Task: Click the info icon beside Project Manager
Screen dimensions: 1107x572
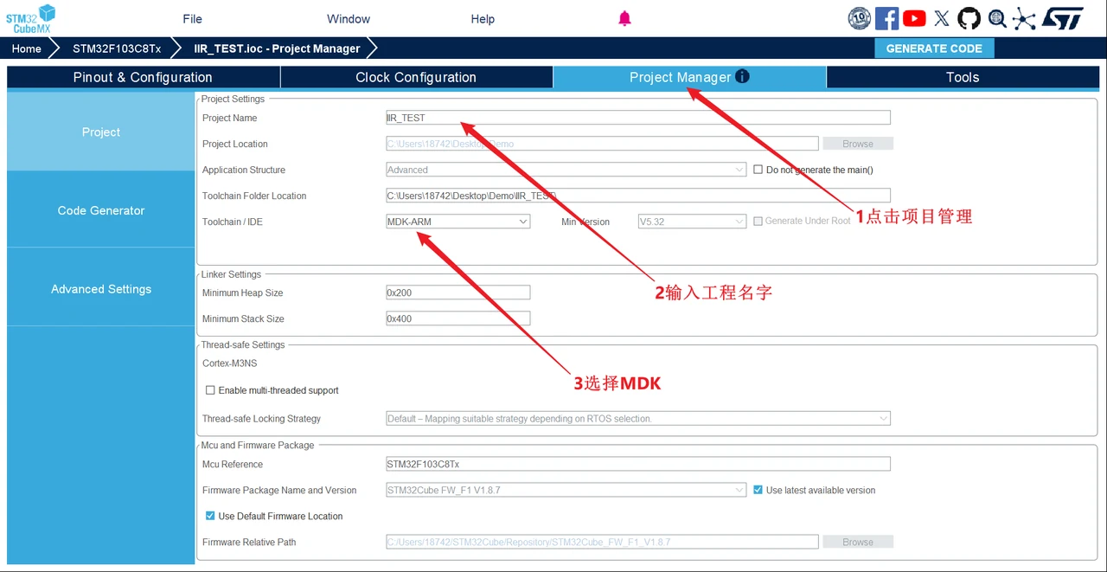Action: coord(742,76)
